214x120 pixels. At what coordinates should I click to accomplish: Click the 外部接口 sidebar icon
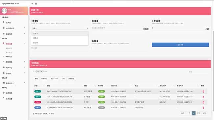[4, 73]
